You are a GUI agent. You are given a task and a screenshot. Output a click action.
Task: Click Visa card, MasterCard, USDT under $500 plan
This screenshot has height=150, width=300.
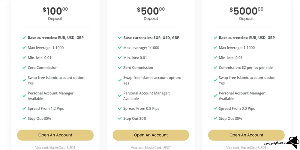click(x=151, y=148)
